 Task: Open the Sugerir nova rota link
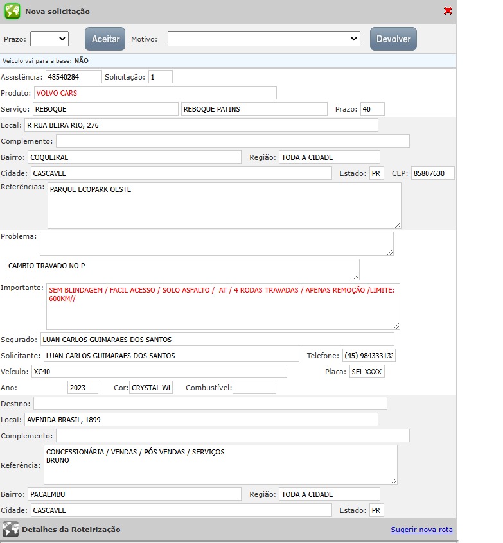(x=421, y=530)
